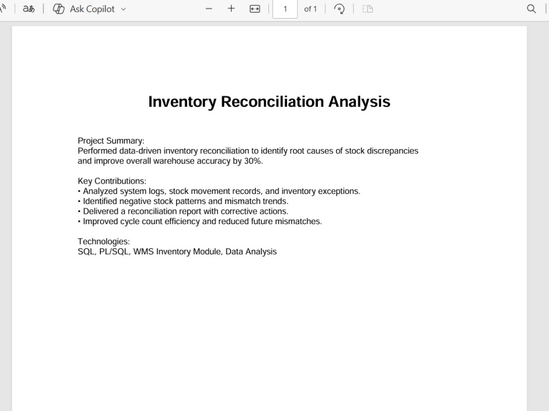Select the Inventory Reconciliation Analysis title
The width and height of the screenshot is (549, 411).
pyautogui.click(x=269, y=101)
